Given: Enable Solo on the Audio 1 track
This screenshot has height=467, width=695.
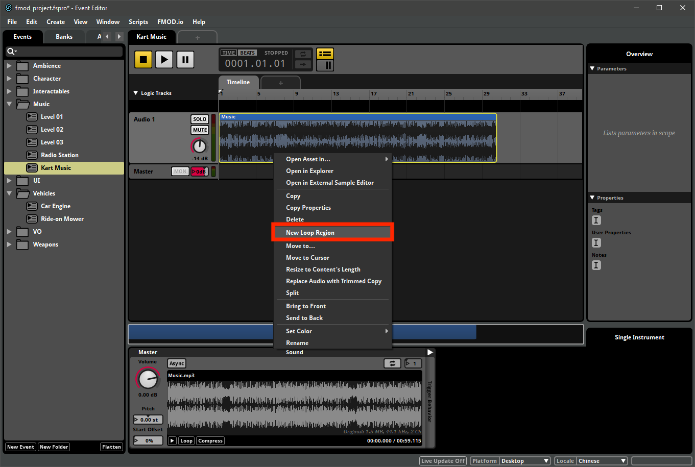Looking at the screenshot, I should pyautogui.click(x=199, y=118).
